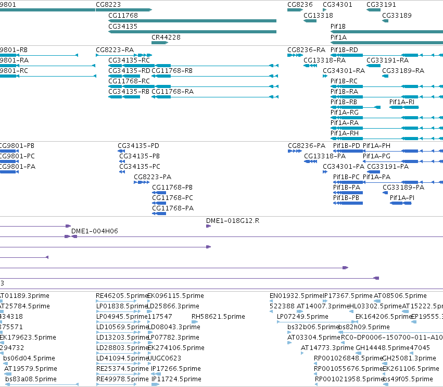Click the CG8236 gene-level label
The height and width of the screenshot is (387, 443).
pyautogui.click(x=300, y=5)
